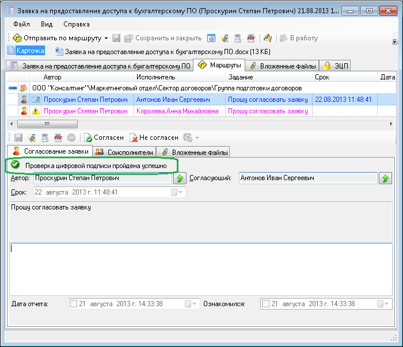
Task: Click the print icon in the lower toolbar
Action: tap(45, 138)
